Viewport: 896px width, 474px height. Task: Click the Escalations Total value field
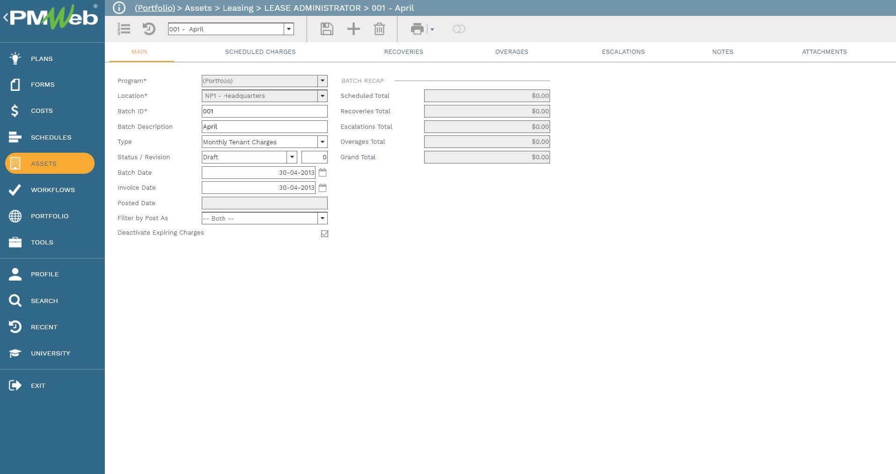[487, 126]
